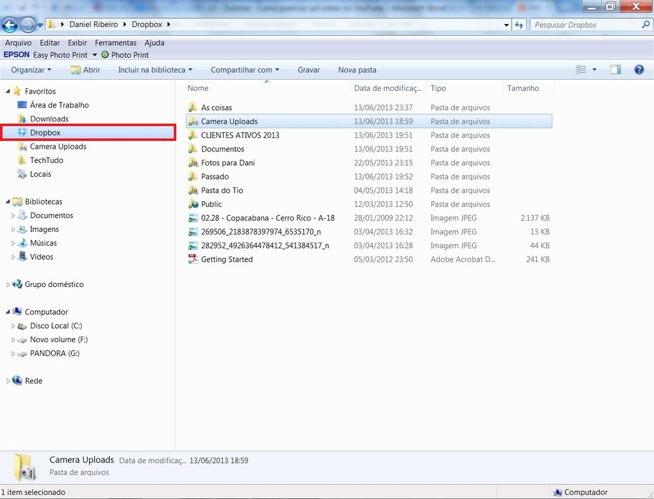Expand Grupo doméstico node
654x499 pixels.
8,284
